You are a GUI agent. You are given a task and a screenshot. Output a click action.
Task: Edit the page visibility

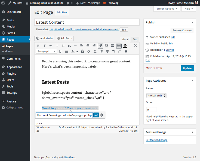click(171, 44)
